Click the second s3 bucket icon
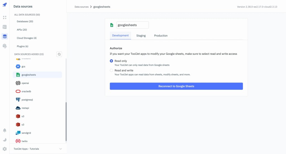The image size is (286, 154). pos(18,125)
